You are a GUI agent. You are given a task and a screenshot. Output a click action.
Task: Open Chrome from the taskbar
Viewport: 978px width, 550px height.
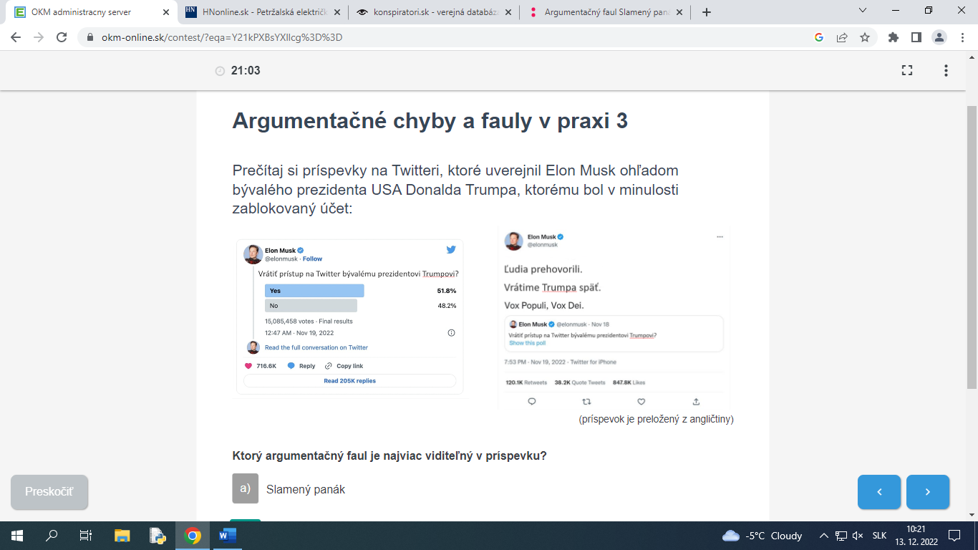(x=192, y=535)
